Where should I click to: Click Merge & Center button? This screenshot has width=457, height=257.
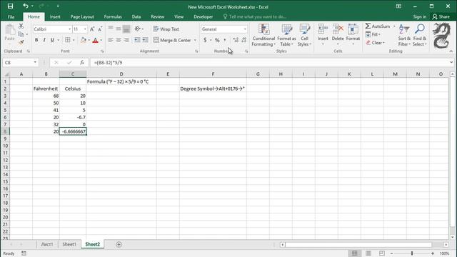click(173, 40)
